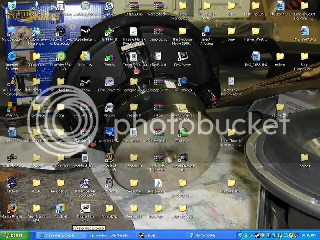The height and width of the screenshot is (240, 320).
Task: Click the Start button
Action: coord(15,236)
